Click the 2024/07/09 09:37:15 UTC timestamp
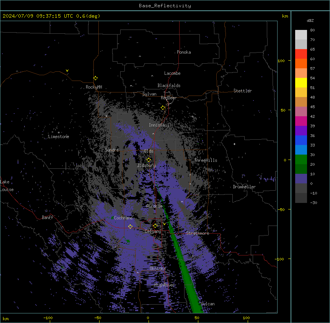Screen dimensions: 330x323 pyautogui.click(x=38, y=16)
